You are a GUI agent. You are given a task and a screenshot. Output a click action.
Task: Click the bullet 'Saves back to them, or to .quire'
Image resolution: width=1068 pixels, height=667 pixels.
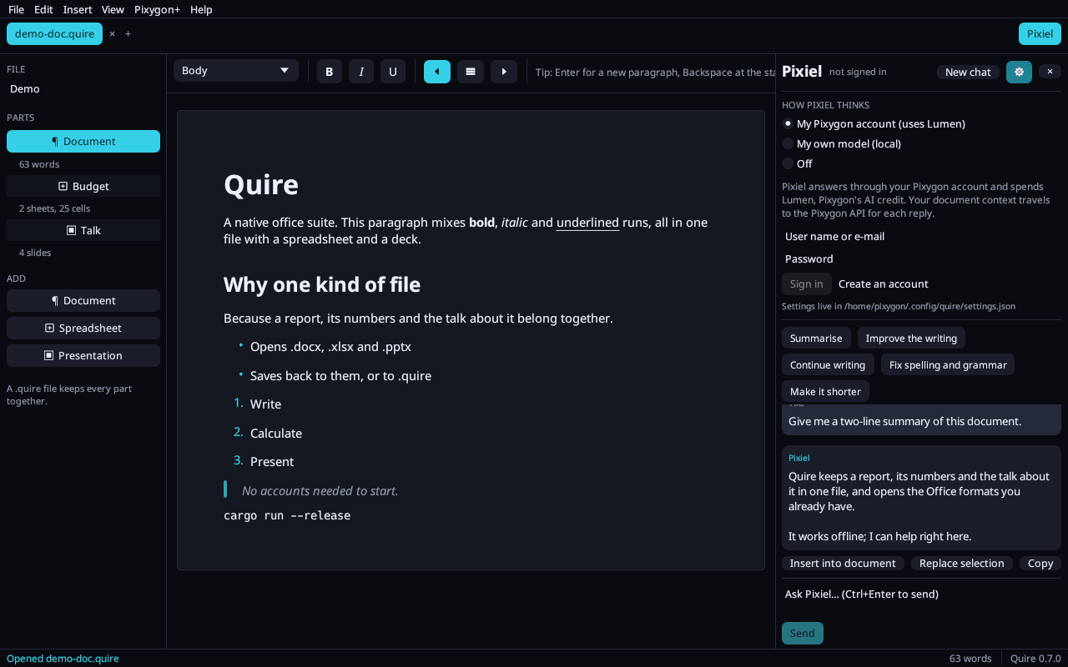coord(340,375)
